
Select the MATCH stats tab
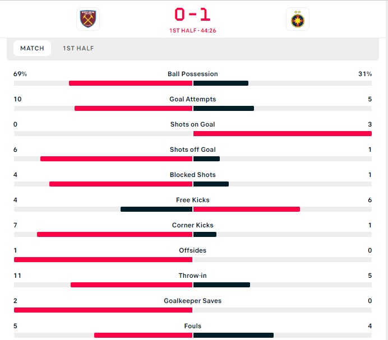[x=32, y=48]
